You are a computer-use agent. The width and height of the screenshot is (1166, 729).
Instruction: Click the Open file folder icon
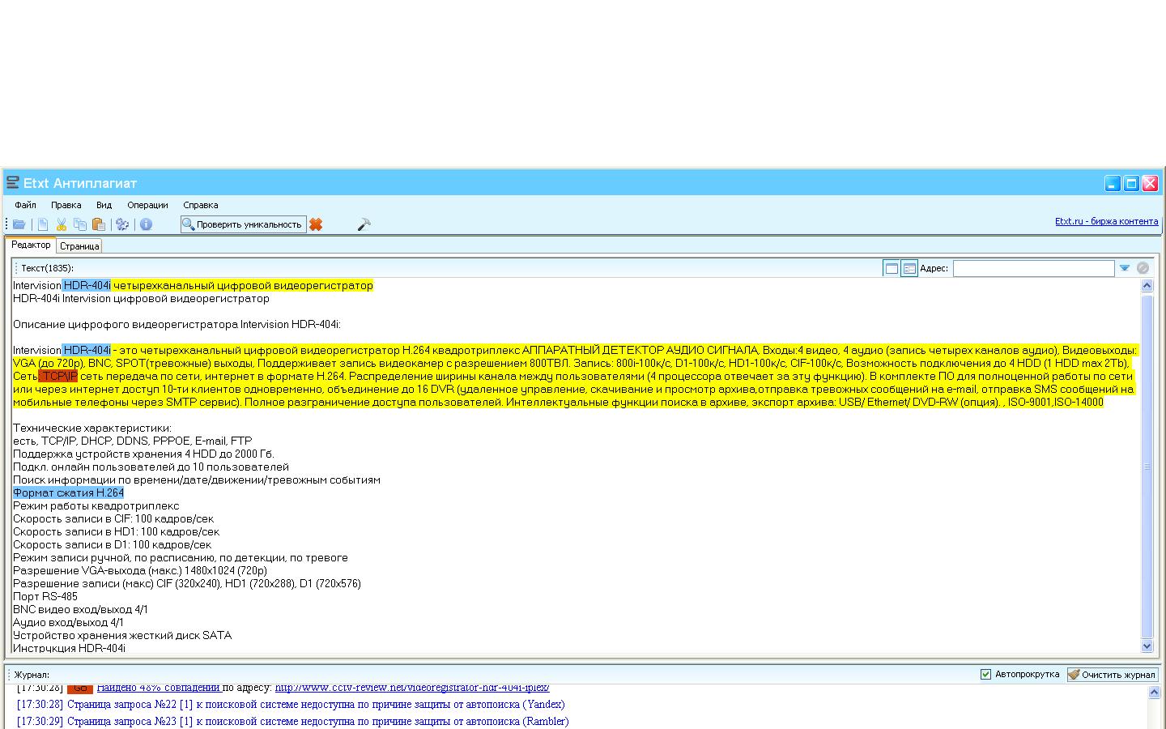tap(19, 224)
